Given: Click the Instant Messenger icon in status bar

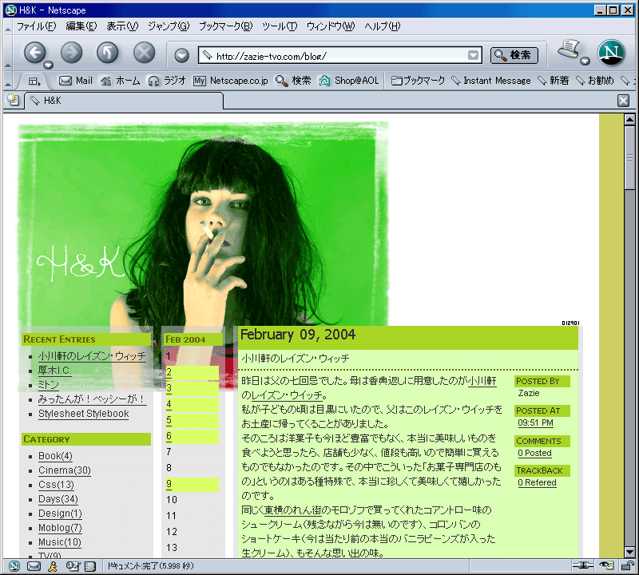Looking at the screenshot, I should click(x=53, y=566).
